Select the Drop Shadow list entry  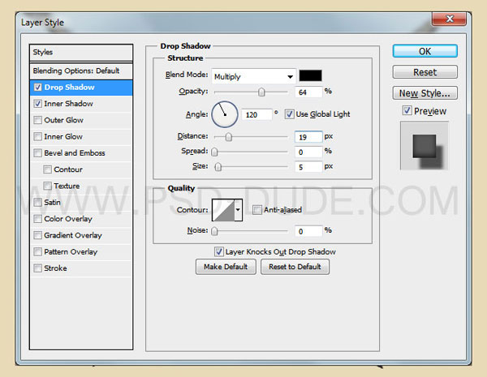81,88
